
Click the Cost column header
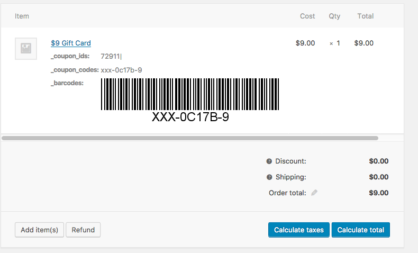pos(307,16)
